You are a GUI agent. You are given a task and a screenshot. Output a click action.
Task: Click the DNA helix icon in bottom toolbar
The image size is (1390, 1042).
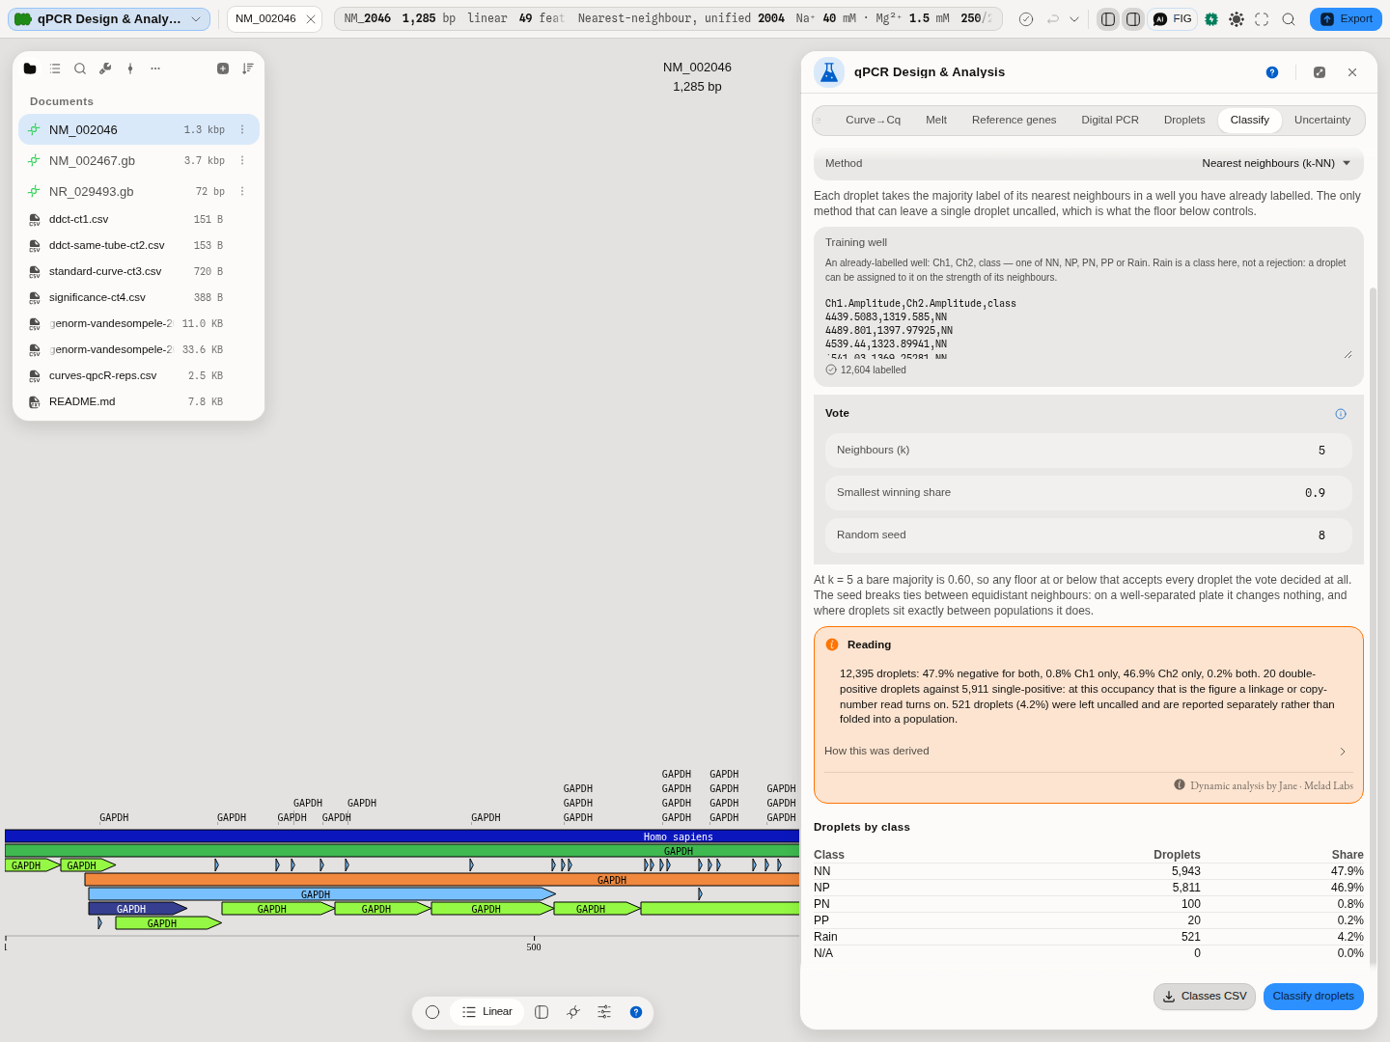pyautogui.click(x=573, y=1012)
